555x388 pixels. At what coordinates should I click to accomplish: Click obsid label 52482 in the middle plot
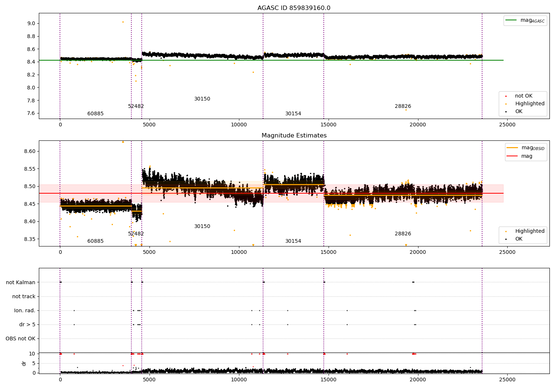[x=136, y=234]
